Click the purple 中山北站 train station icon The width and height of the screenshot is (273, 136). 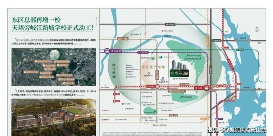[x=107, y=51]
